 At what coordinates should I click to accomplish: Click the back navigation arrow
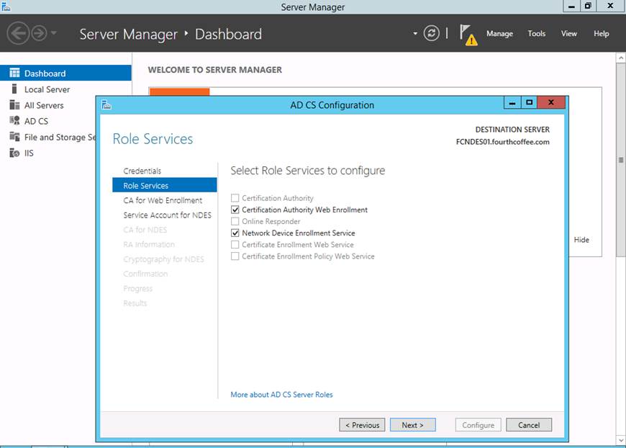(18, 33)
